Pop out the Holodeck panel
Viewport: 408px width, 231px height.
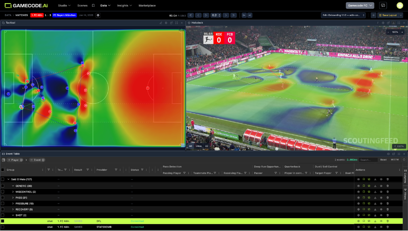[x=388, y=23]
